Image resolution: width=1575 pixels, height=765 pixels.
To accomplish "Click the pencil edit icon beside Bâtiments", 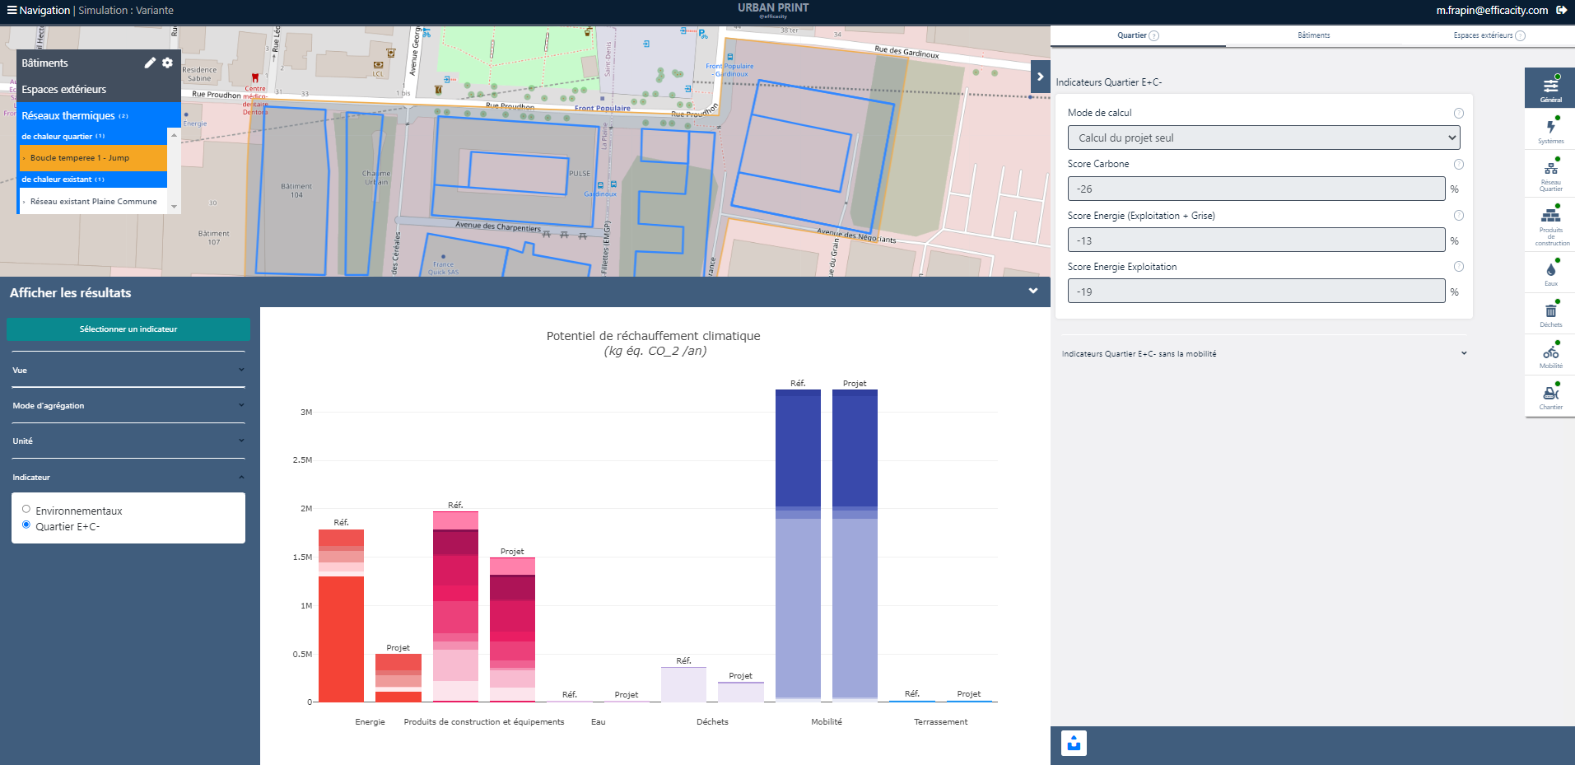I will 150,63.
